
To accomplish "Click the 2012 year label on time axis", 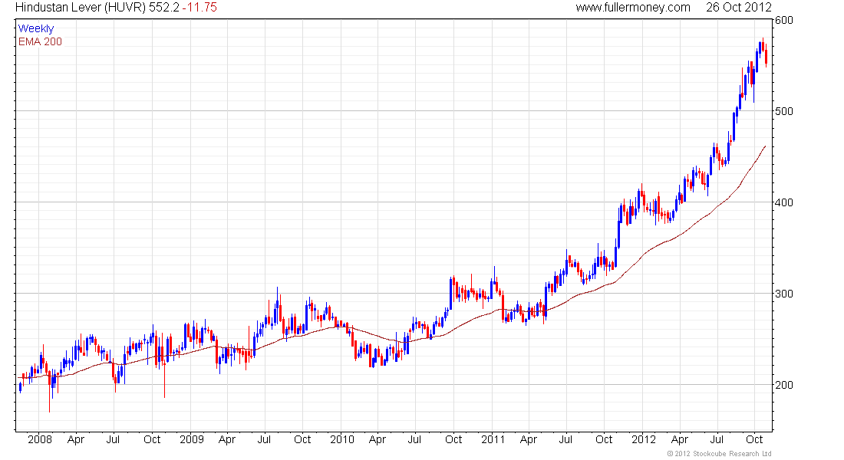I will click(644, 439).
